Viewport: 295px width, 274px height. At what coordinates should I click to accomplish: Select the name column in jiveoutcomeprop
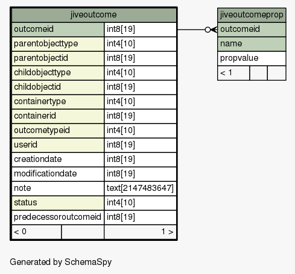pos(252,44)
